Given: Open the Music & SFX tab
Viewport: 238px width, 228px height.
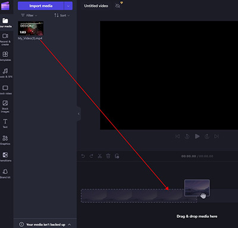Looking at the screenshot, I should [x=5, y=73].
